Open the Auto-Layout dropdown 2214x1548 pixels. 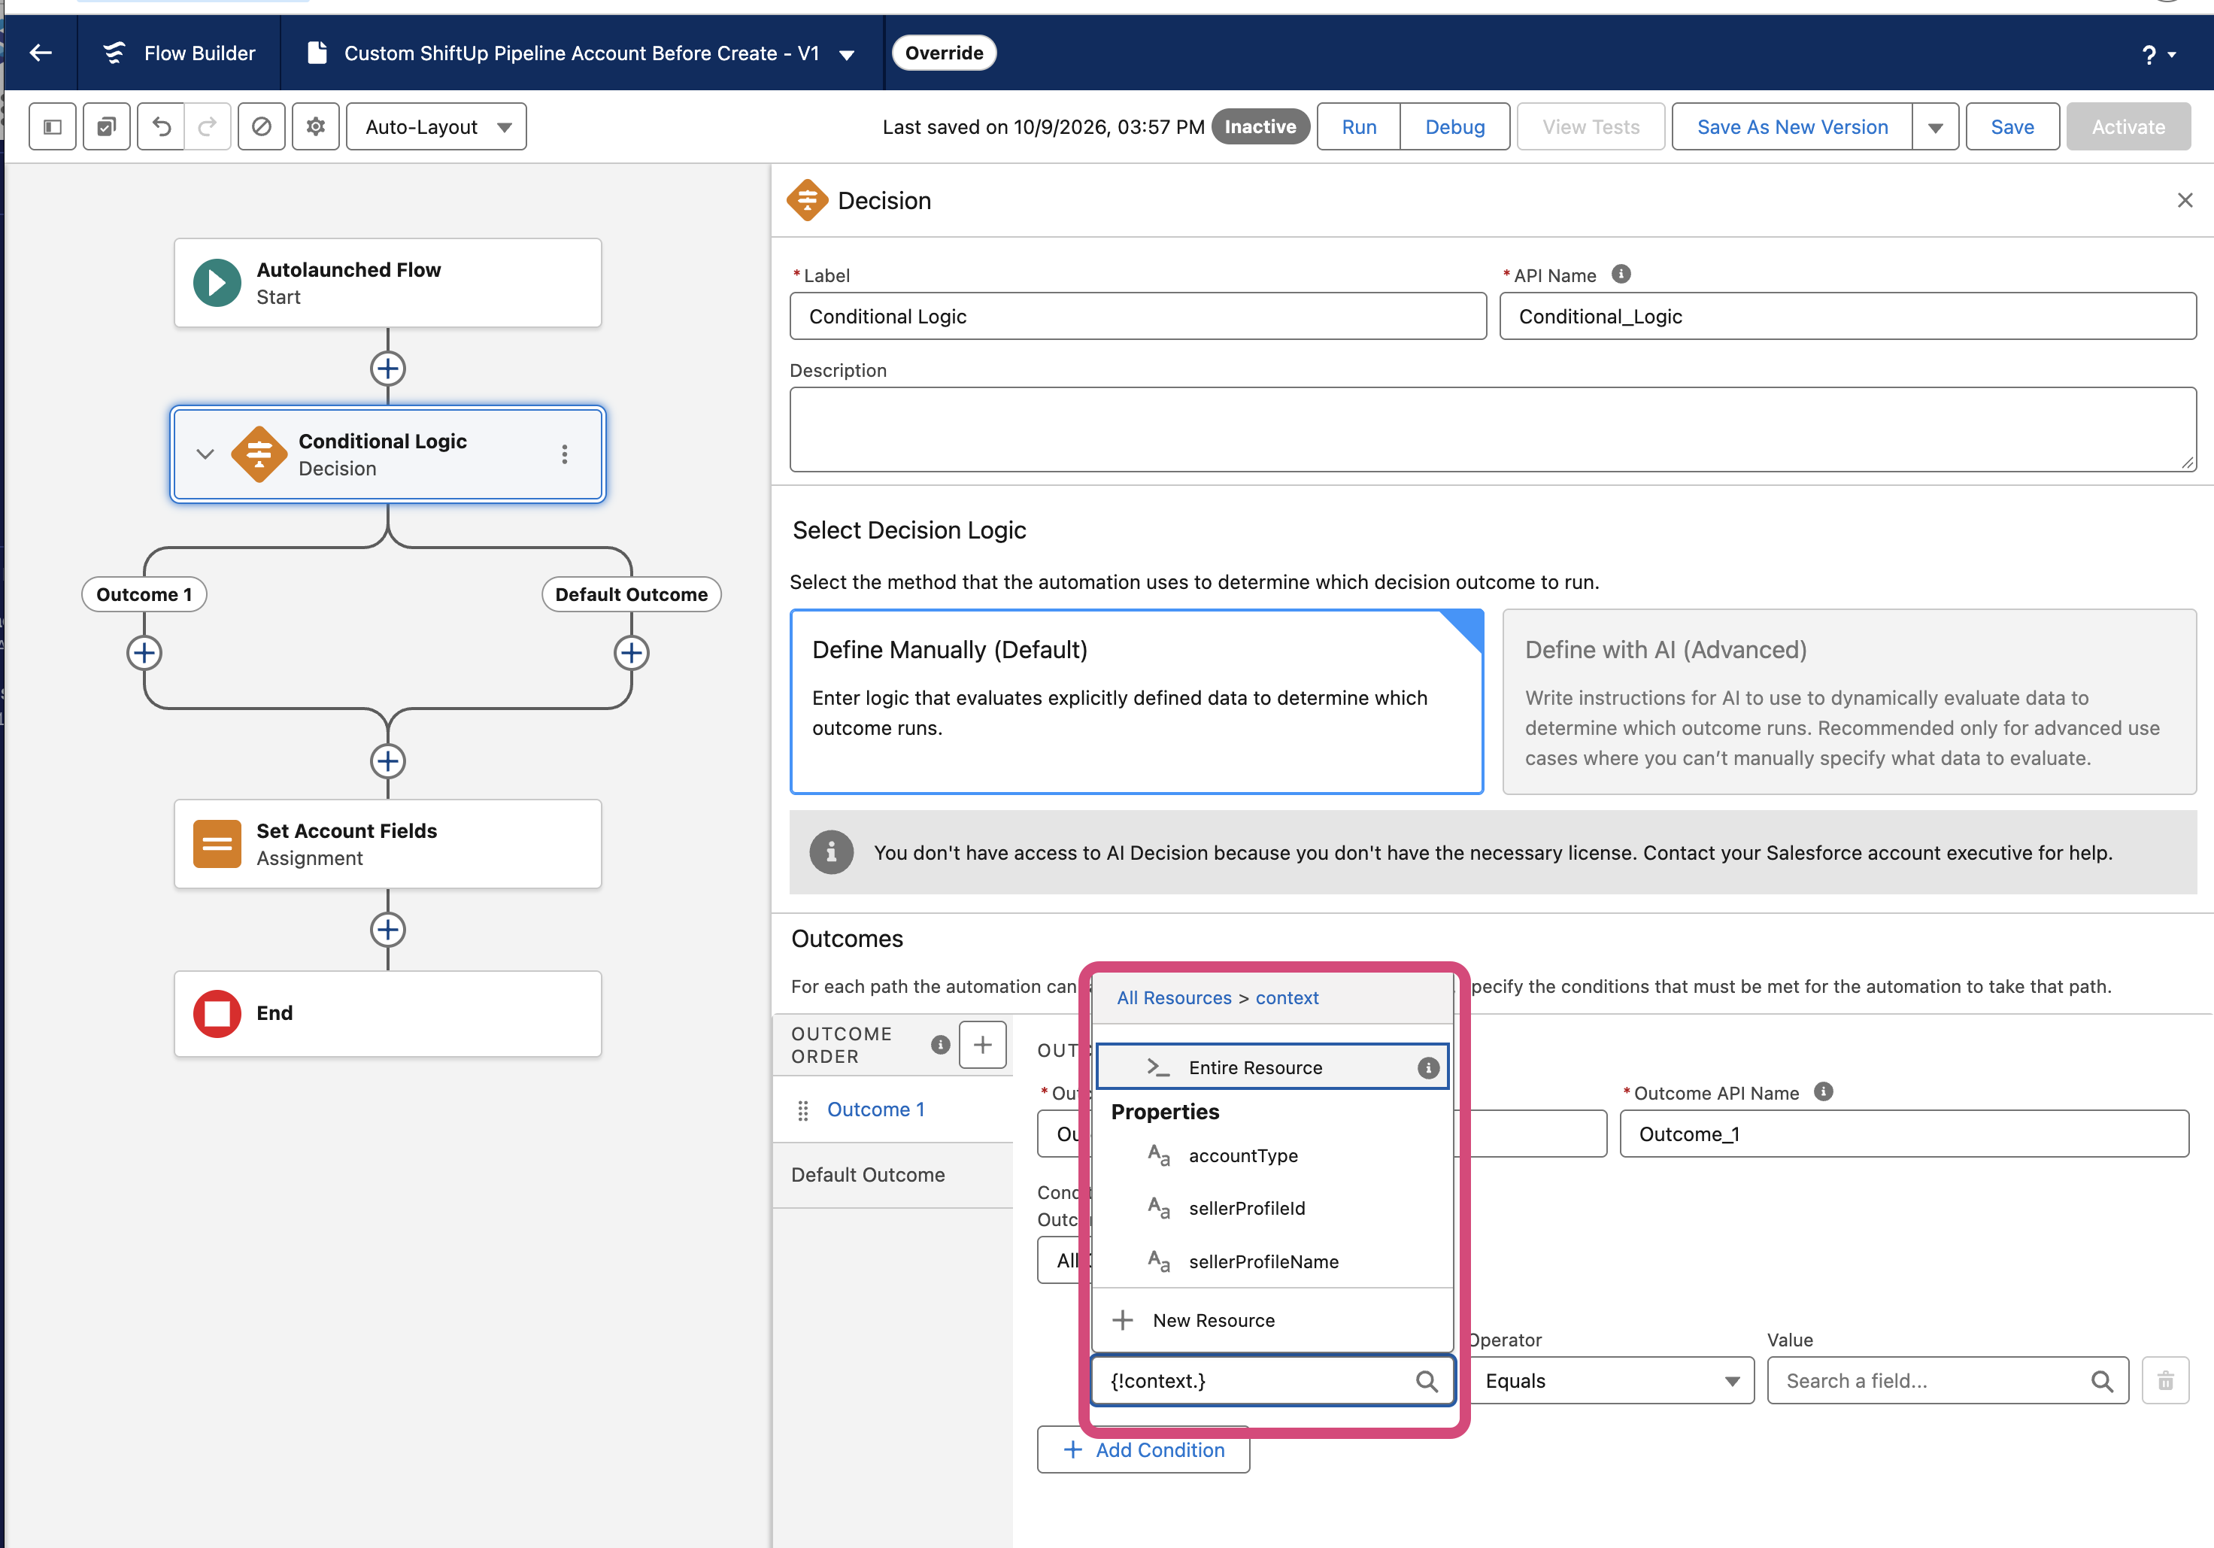[x=437, y=126]
